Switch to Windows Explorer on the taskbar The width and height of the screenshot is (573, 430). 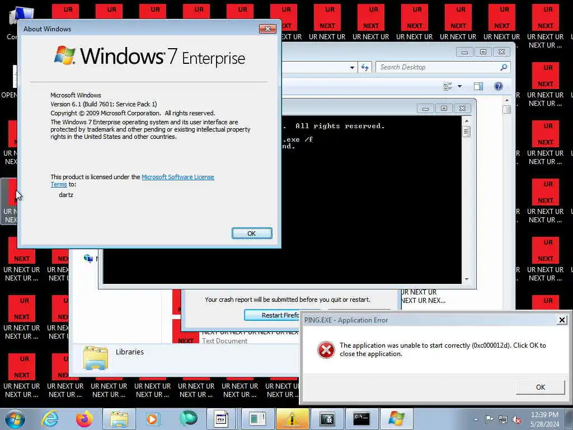coord(119,419)
